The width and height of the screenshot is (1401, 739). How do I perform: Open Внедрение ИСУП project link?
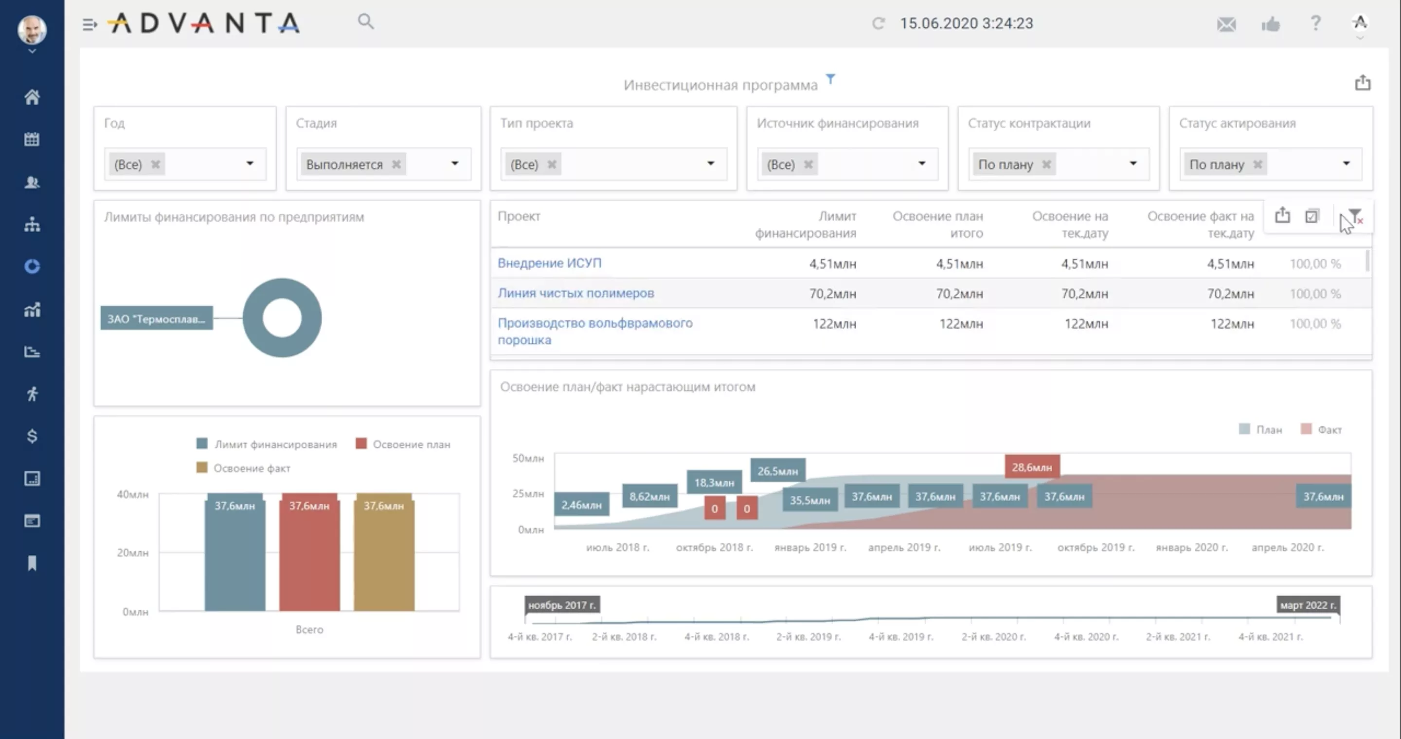click(x=549, y=263)
